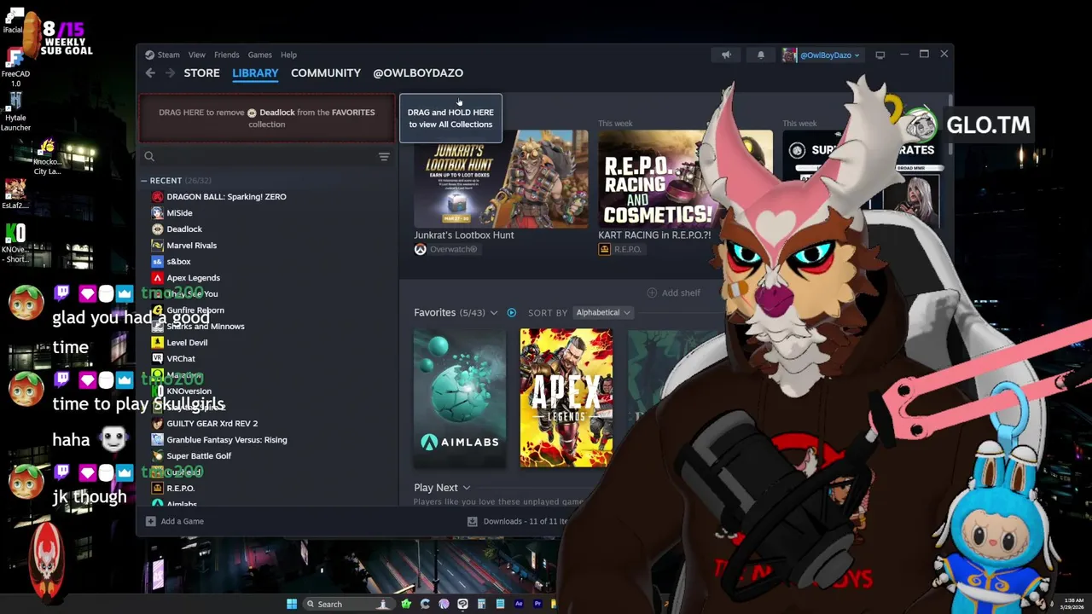1092x614 pixels.
Task: Open the Apex Legends cover in Favorites
Action: point(566,398)
